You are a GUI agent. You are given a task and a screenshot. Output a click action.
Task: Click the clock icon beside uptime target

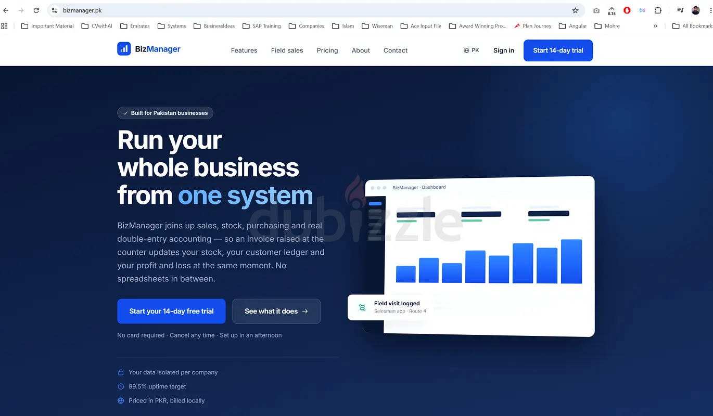(121, 386)
